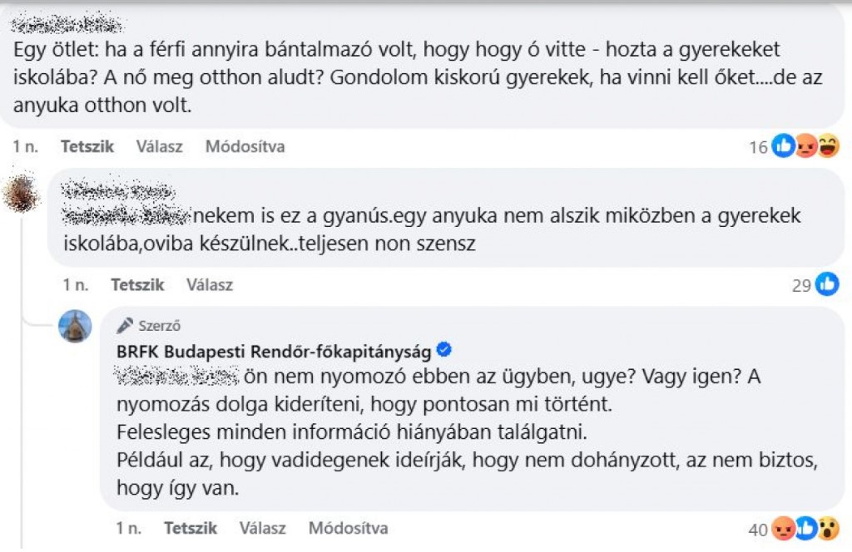Open the BRFK profile picture thumbnail
This screenshot has width=852, height=552.
tap(75, 326)
